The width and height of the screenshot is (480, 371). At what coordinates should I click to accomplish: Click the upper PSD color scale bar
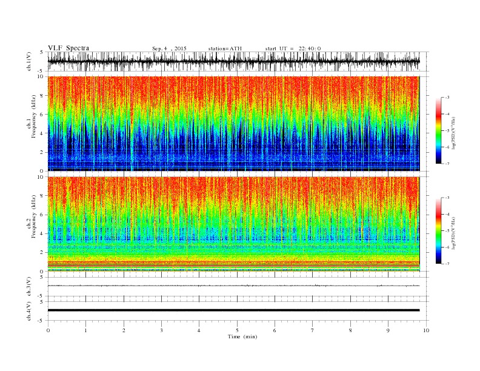point(438,130)
